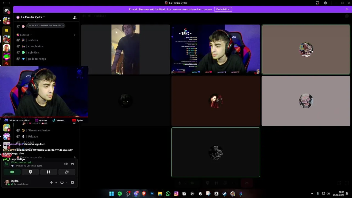Toggle camera on/off green button
The height and width of the screenshot is (198, 352).
pos(12,172)
